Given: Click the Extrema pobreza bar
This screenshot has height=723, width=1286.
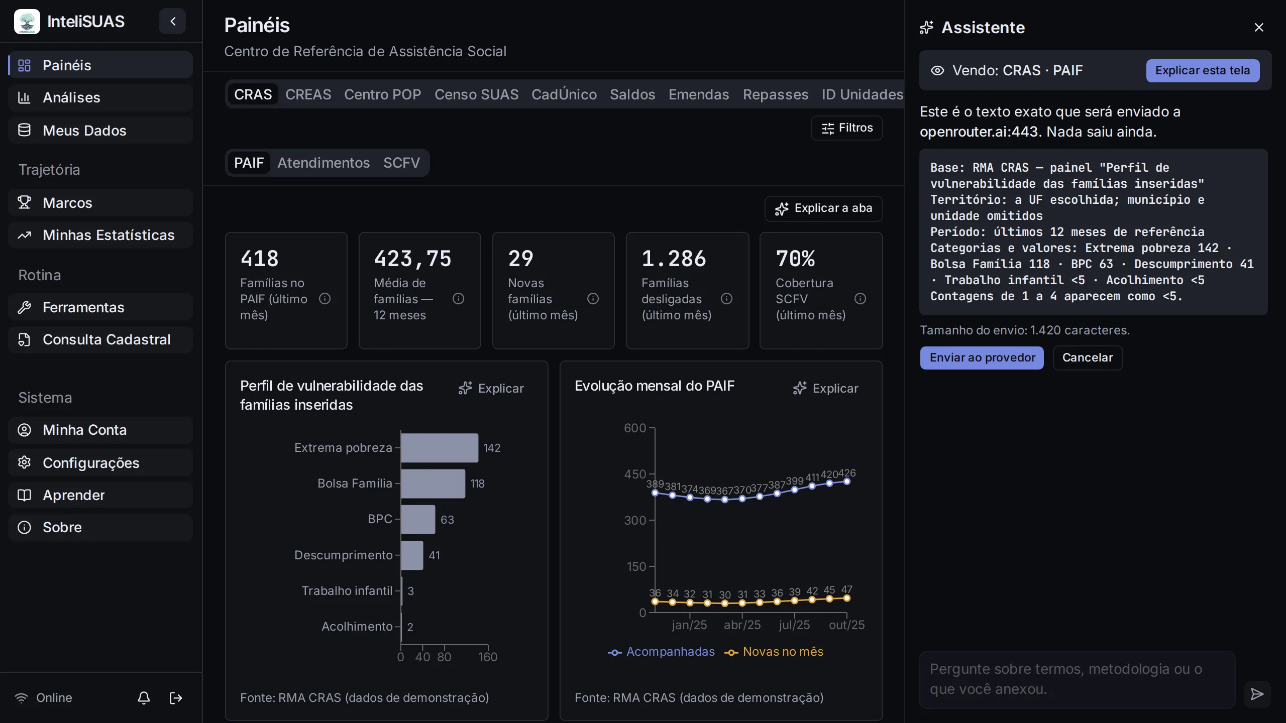Looking at the screenshot, I should [x=440, y=448].
